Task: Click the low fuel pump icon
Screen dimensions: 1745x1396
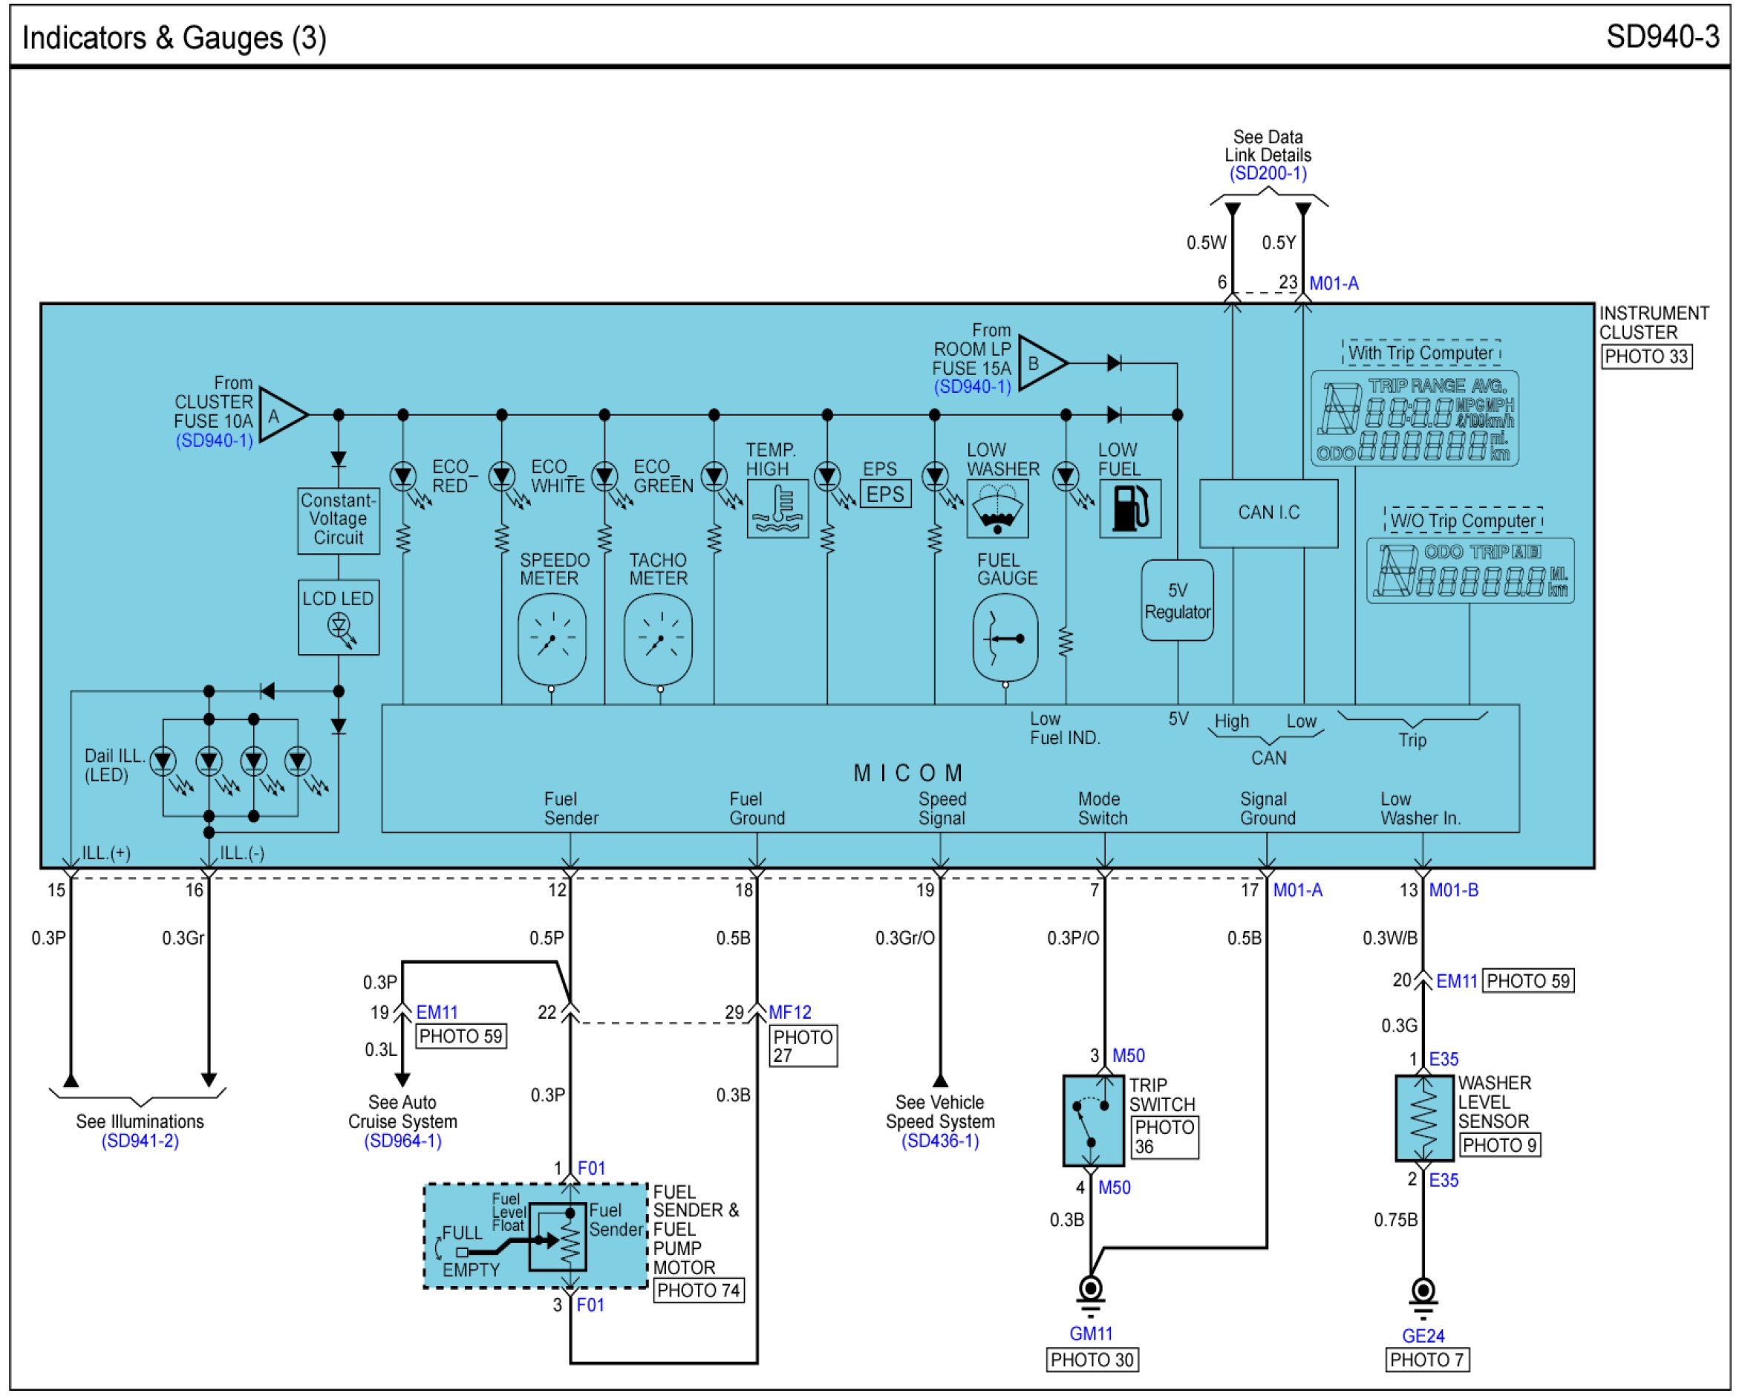Action: pyautogui.click(x=1129, y=509)
